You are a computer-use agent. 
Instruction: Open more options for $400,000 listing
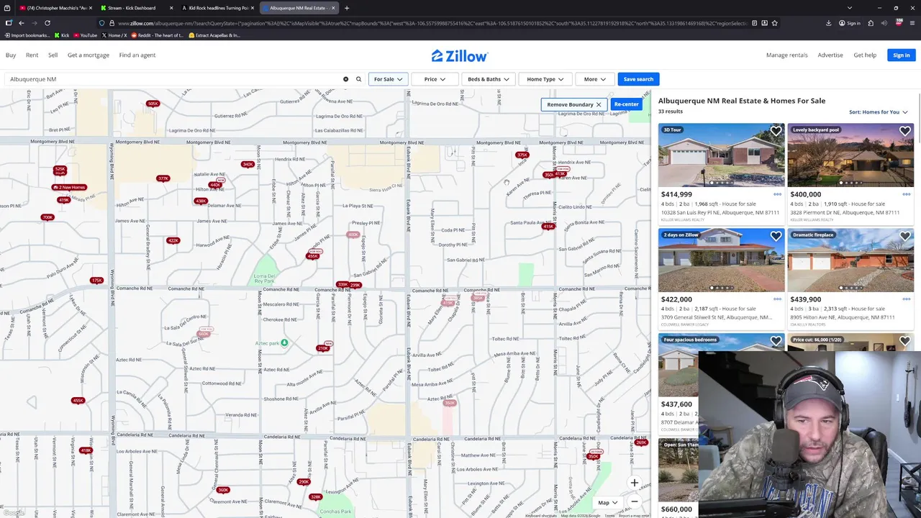click(x=907, y=194)
